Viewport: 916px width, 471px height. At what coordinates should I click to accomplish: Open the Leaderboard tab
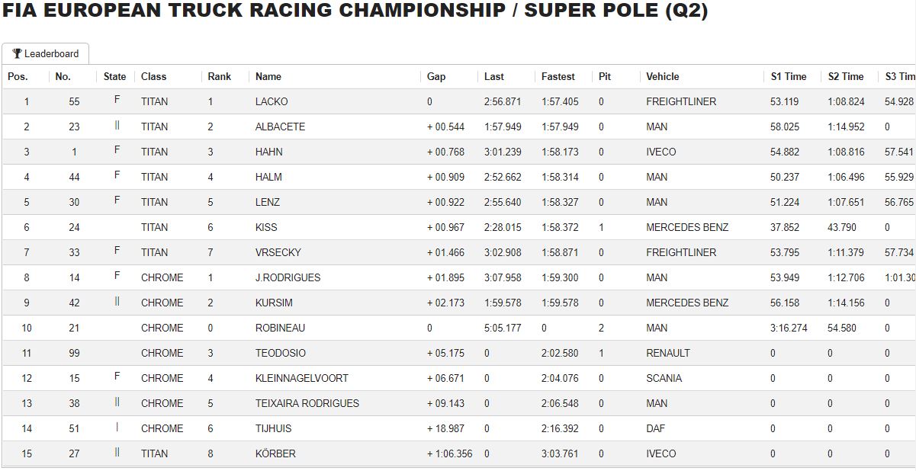pos(46,54)
